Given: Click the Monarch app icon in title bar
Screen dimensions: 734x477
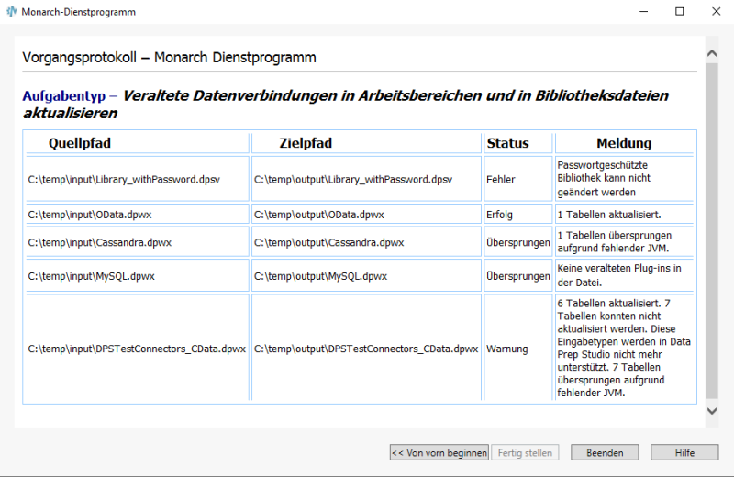Looking at the screenshot, I should coord(12,12).
